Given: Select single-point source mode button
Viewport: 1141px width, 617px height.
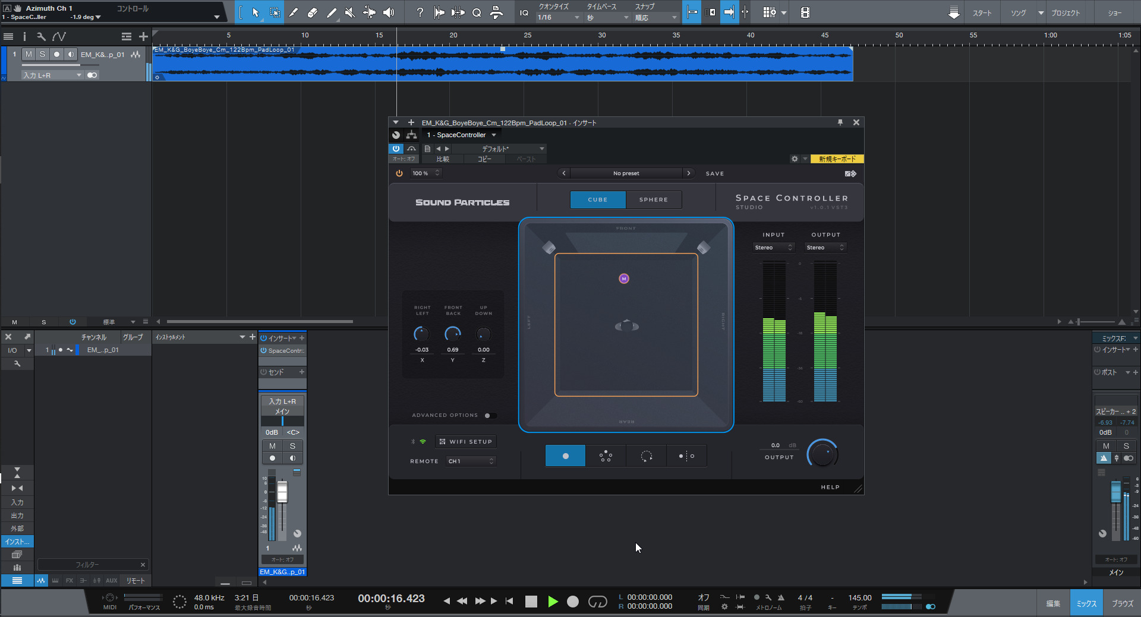Looking at the screenshot, I should (565, 456).
